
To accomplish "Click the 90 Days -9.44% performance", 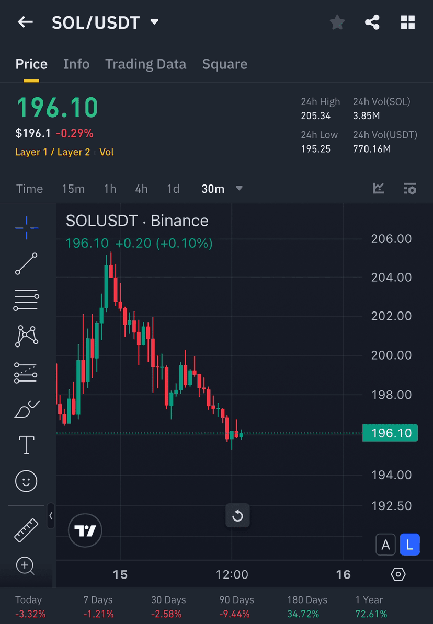I will click(x=236, y=606).
